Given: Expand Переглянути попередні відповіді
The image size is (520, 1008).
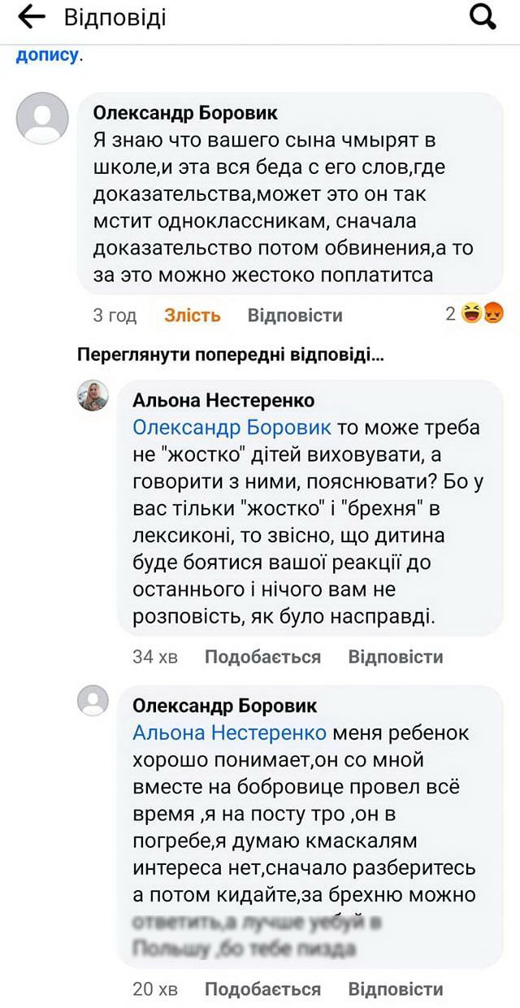Looking at the screenshot, I should point(230,355).
